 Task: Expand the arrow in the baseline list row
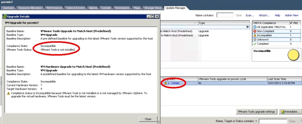[x=248, y=27]
